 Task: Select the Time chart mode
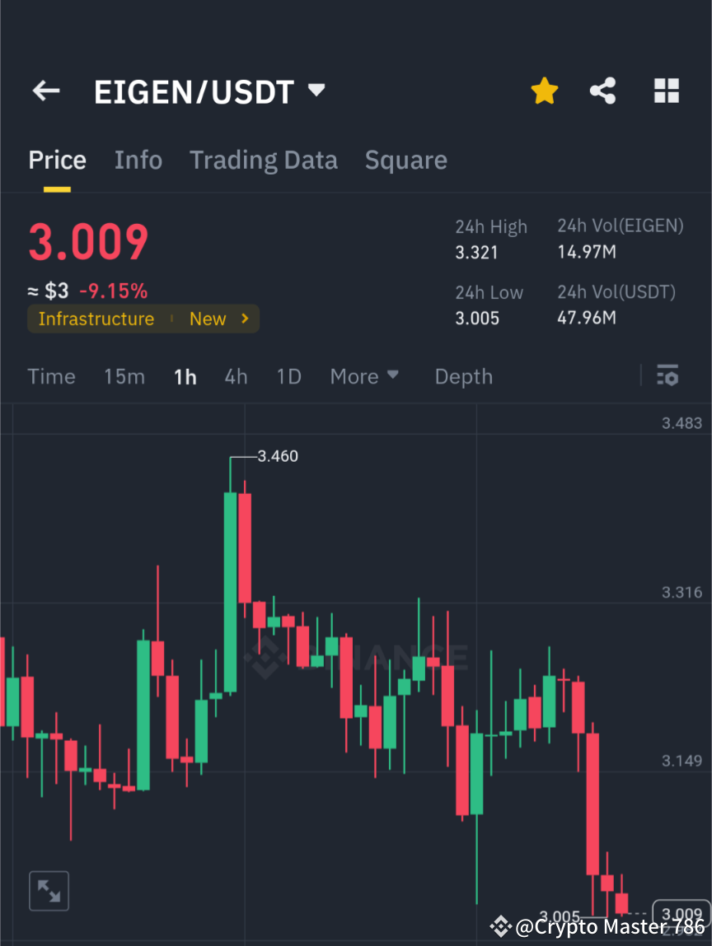coord(51,376)
